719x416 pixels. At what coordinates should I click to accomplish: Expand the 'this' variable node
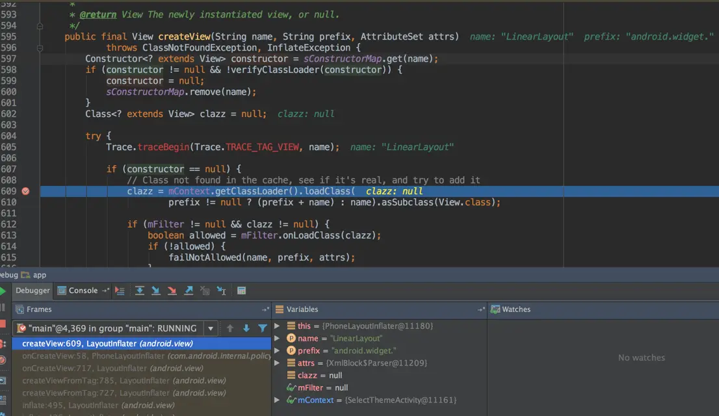click(x=277, y=326)
